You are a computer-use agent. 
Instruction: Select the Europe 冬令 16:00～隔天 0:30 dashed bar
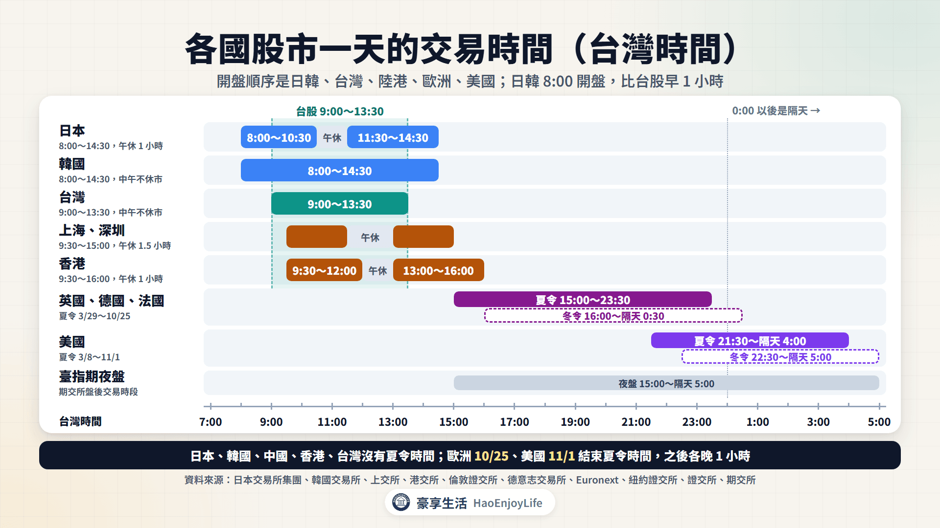pos(613,316)
